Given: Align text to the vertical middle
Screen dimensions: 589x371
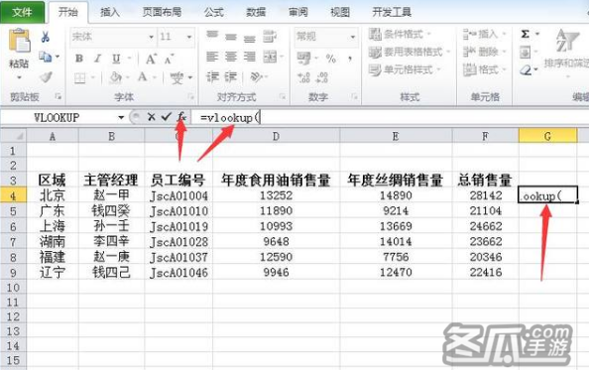Looking at the screenshot, I should coord(231,37).
